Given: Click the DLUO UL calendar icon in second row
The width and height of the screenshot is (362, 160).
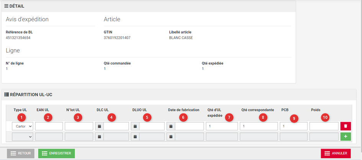Looking at the screenshot, I should pyautogui.click(x=135, y=136).
